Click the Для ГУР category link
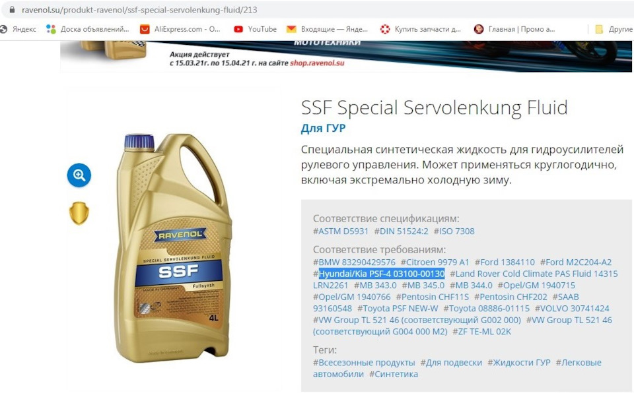Image resolution: width=634 pixels, height=393 pixels. (323, 128)
